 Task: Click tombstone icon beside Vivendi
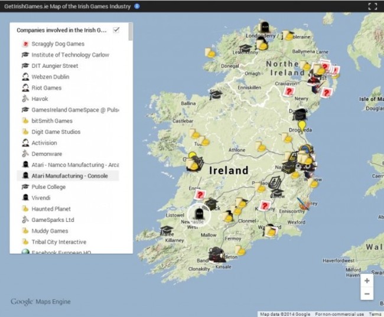coord(25,198)
